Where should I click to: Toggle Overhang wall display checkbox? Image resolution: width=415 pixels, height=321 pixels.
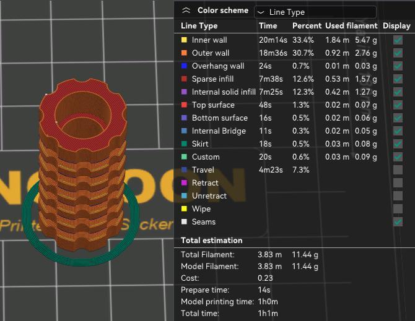click(398, 66)
